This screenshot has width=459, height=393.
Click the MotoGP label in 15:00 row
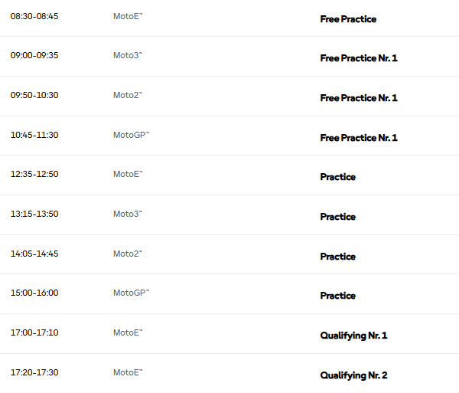click(131, 293)
